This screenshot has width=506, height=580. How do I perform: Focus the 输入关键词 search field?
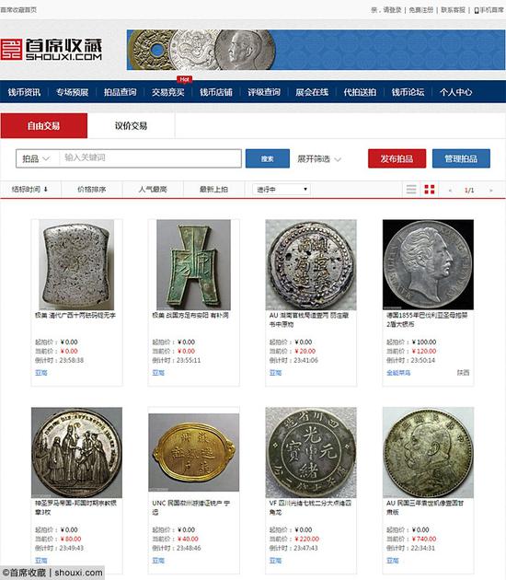pos(150,158)
